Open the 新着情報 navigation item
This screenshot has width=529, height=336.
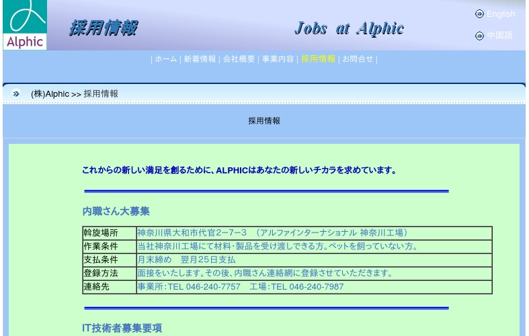click(x=200, y=59)
